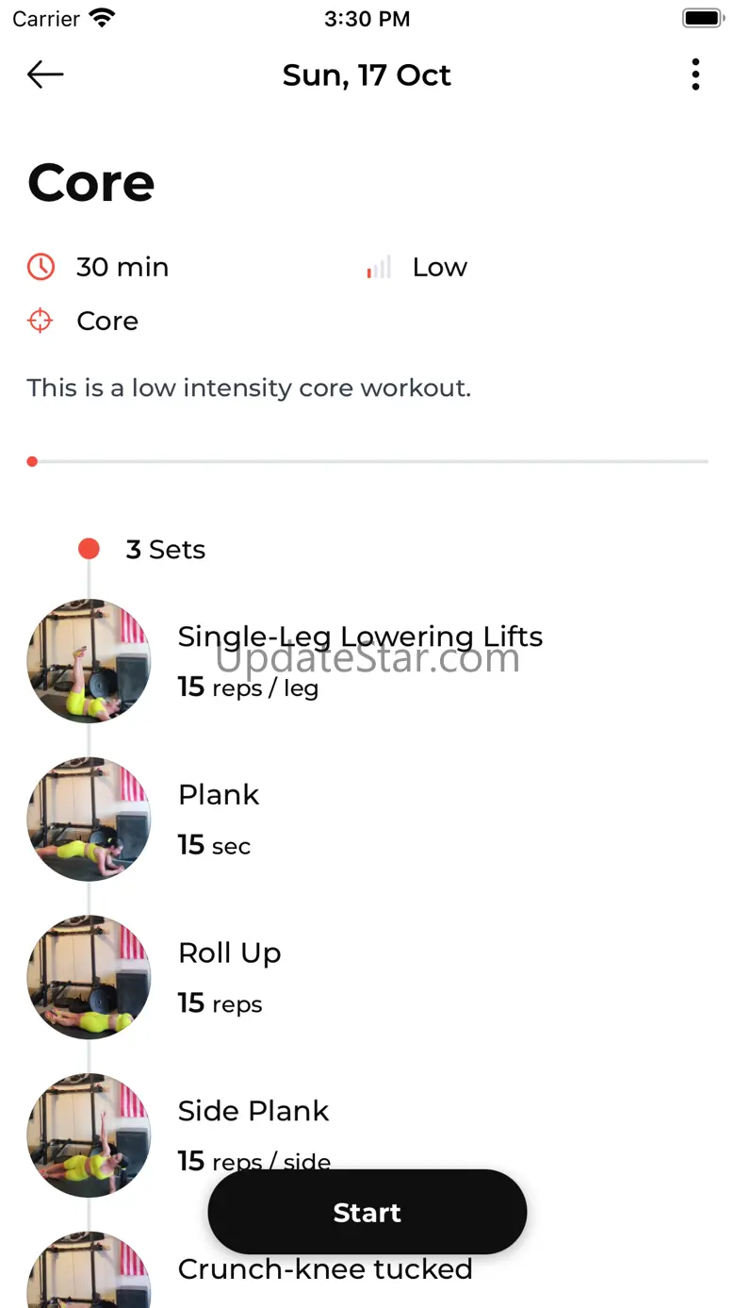Tap the Wi-Fi status bar icon

click(x=101, y=18)
